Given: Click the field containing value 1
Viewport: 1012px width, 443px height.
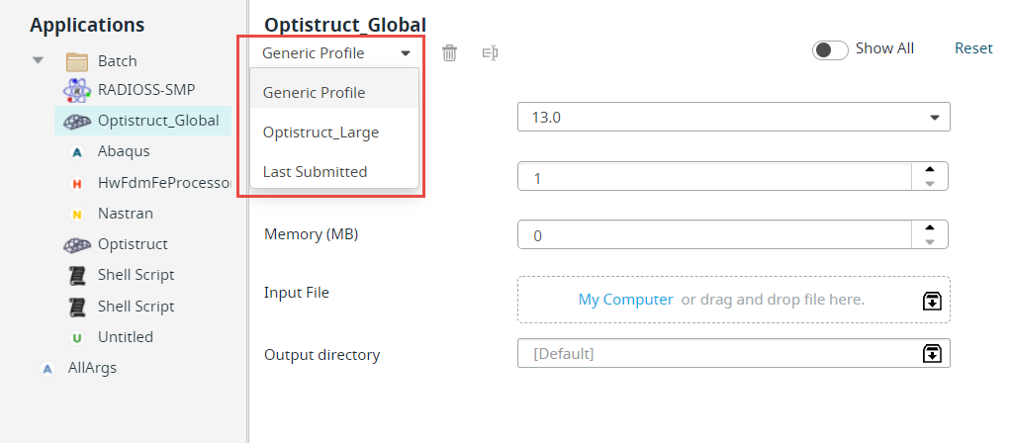Looking at the screenshot, I should [x=714, y=176].
